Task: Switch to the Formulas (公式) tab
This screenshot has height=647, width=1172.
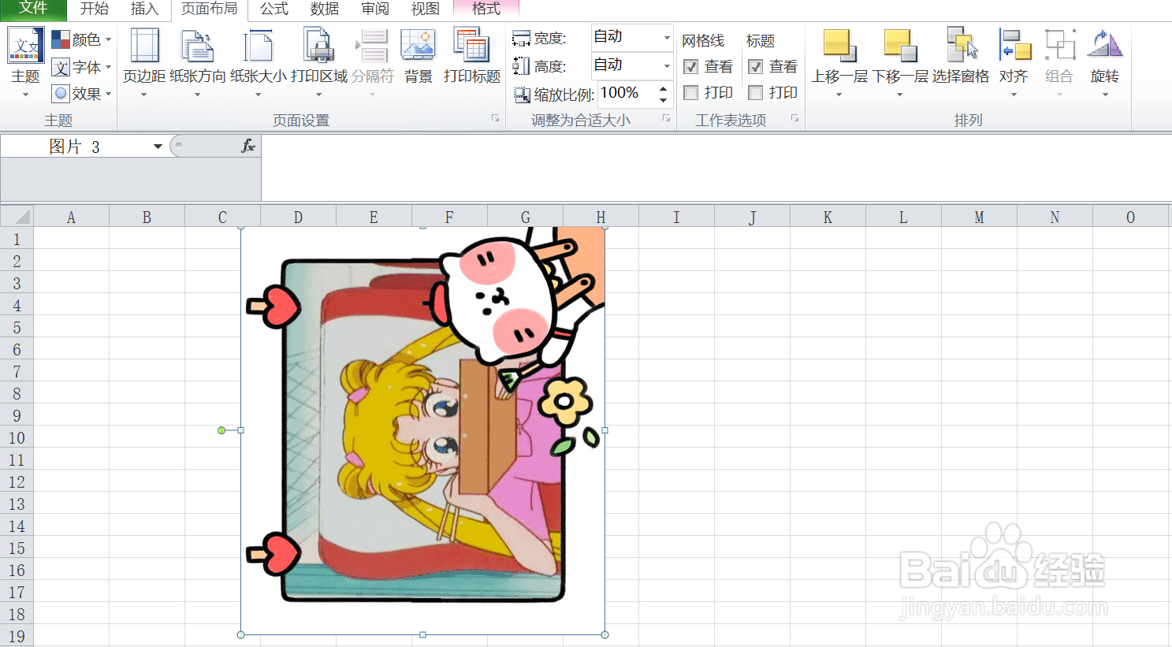Action: point(274,9)
